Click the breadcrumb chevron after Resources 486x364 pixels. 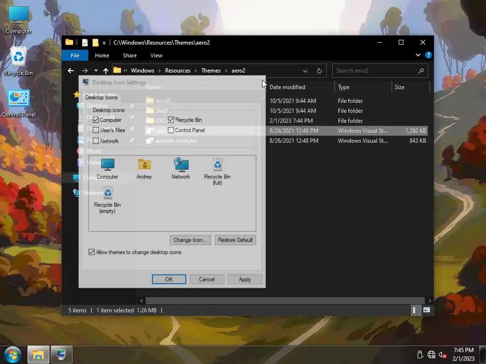(196, 71)
